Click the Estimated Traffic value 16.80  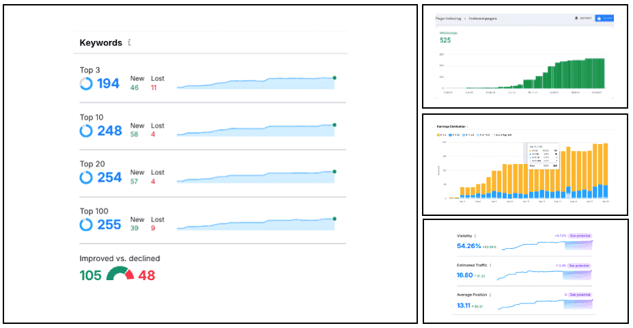pyautogui.click(x=464, y=275)
